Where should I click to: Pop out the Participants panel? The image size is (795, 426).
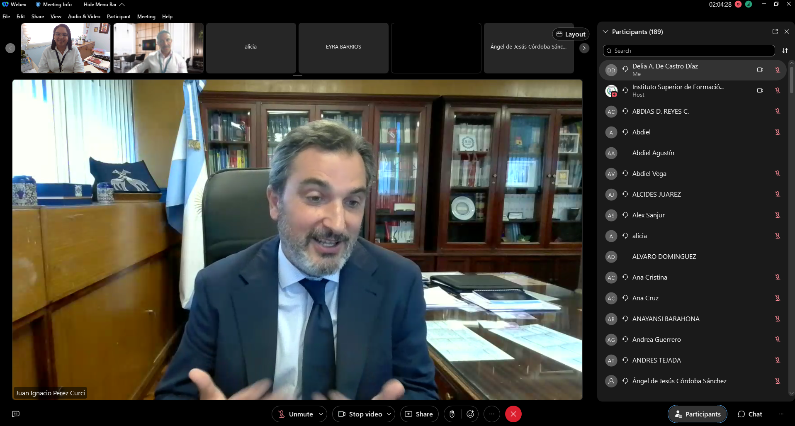(775, 32)
